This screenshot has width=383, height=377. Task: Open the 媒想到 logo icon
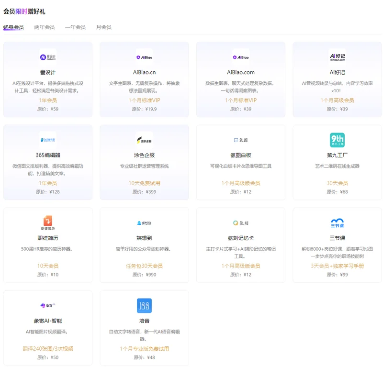coord(144,222)
